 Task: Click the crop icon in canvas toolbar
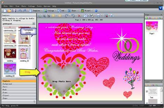pos(49,16)
